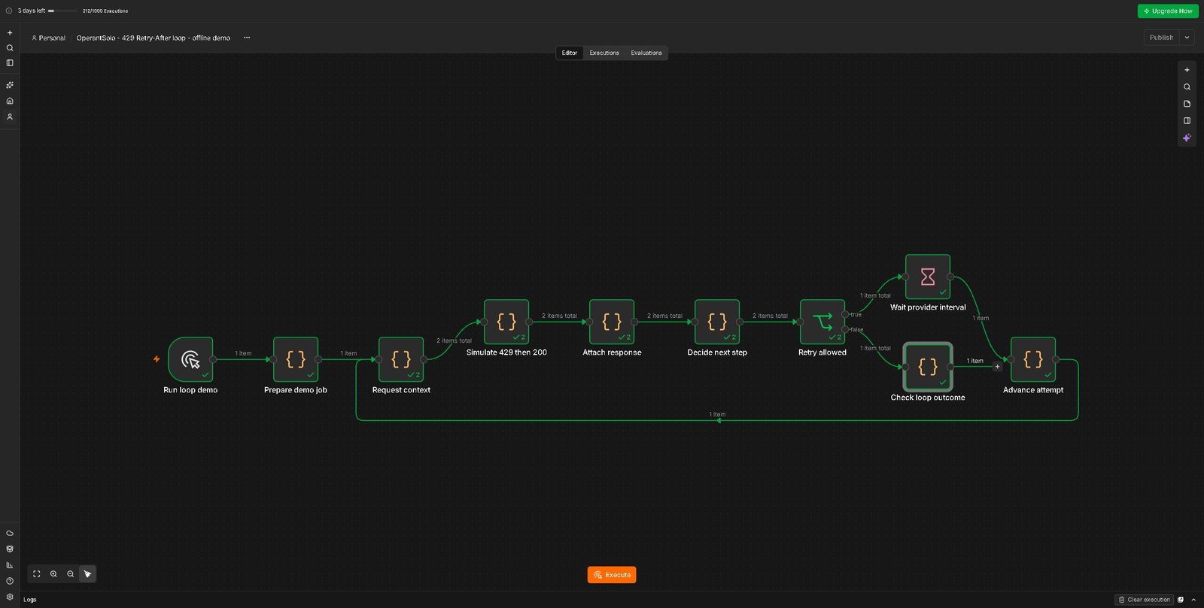Fit workflow to view on canvas
The height and width of the screenshot is (608, 1204).
point(37,574)
